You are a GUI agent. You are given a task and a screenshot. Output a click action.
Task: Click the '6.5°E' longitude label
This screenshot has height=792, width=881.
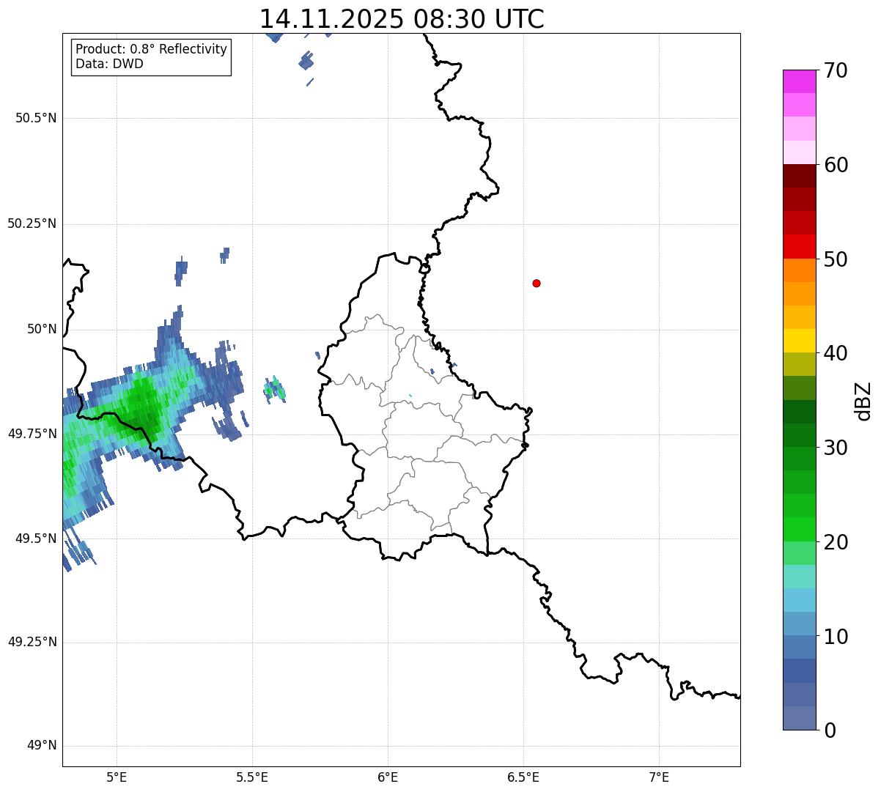coord(523,777)
